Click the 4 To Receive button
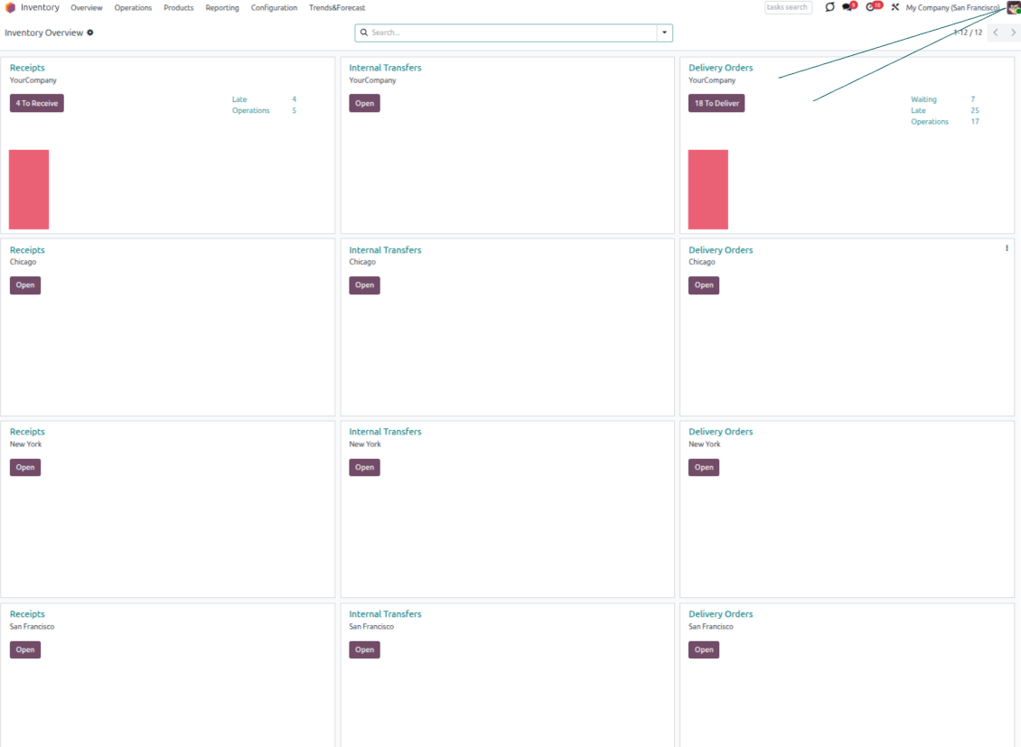 37,103
